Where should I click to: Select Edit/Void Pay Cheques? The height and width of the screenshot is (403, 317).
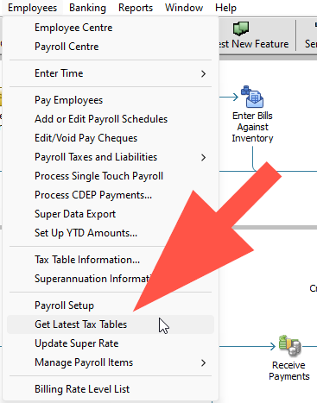[111, 138]
